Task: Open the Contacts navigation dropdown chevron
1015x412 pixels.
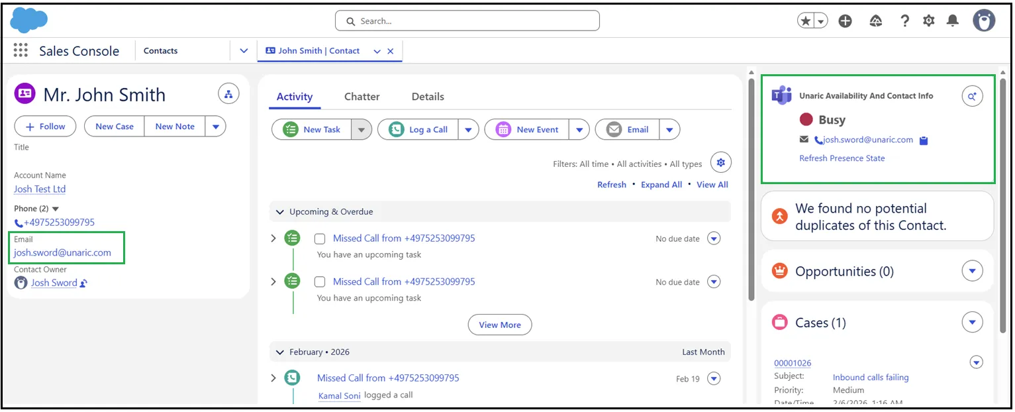Action: (243, 51)
